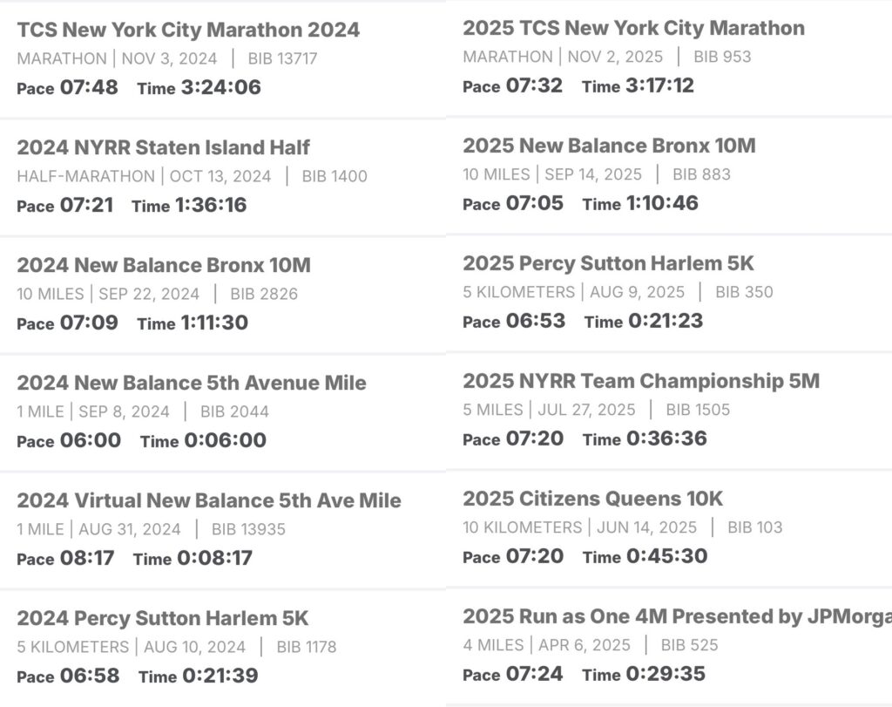
Task: Select the 2025 New Balance Bronx 10M race
Action: coord(610,146)
